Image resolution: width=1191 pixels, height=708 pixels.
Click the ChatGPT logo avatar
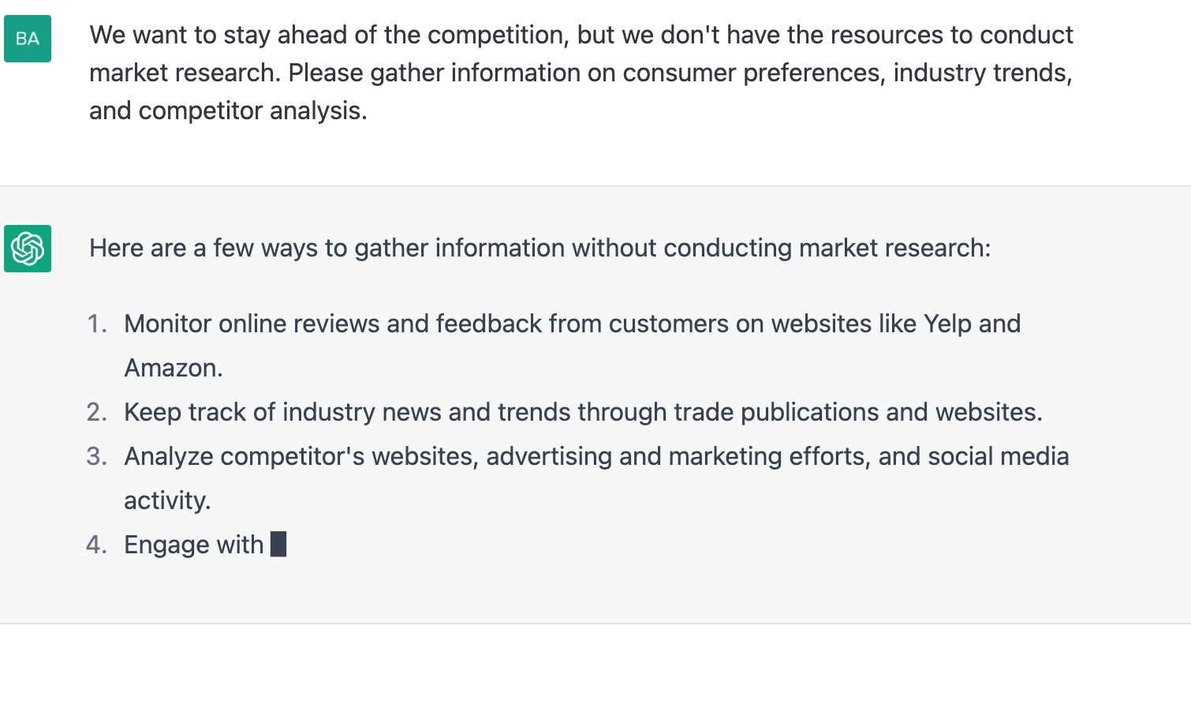tap(28, 249)
